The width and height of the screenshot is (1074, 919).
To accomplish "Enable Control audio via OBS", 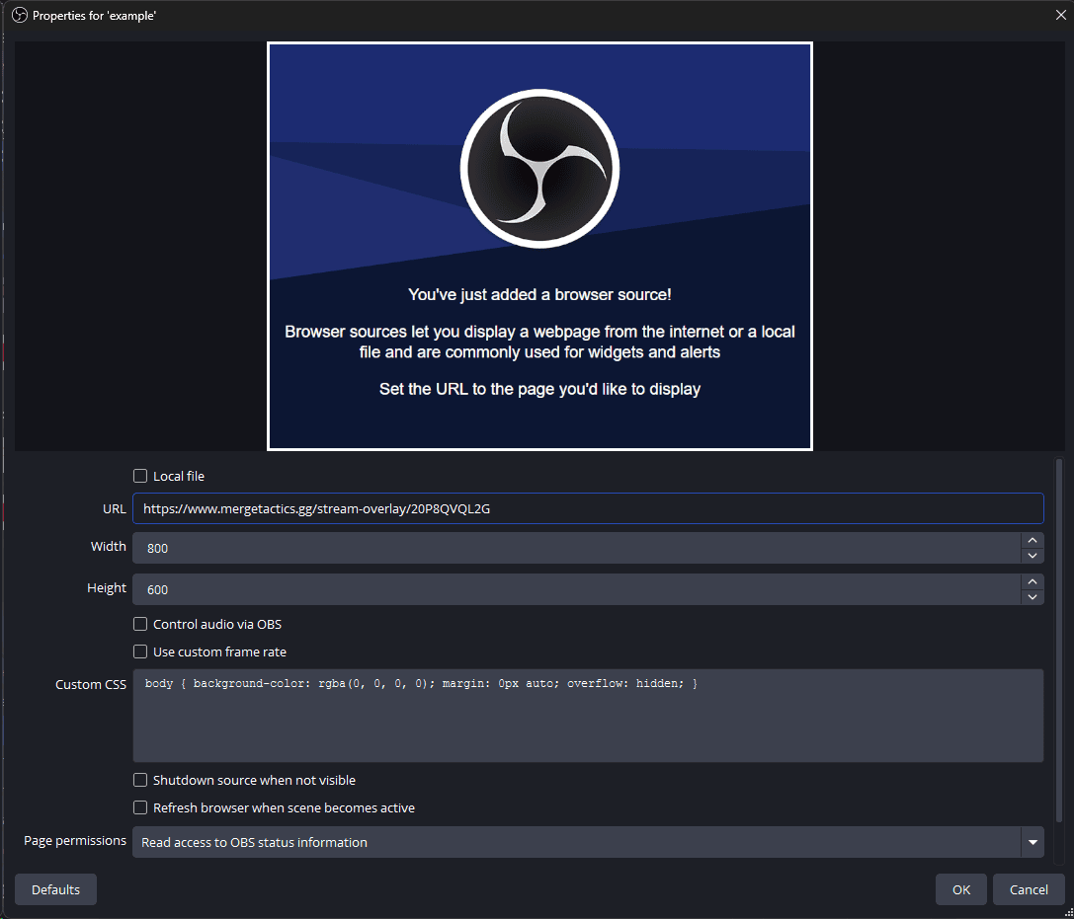I will [139, 623].
